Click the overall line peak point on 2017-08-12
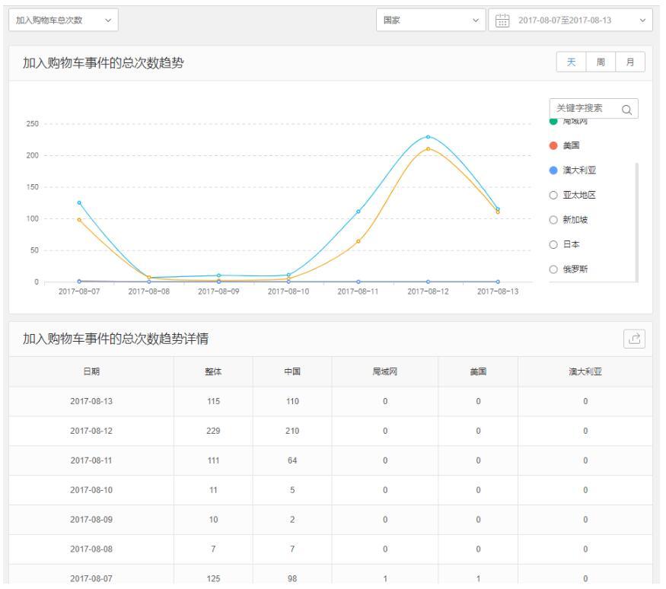 click(x=428, y=137)
